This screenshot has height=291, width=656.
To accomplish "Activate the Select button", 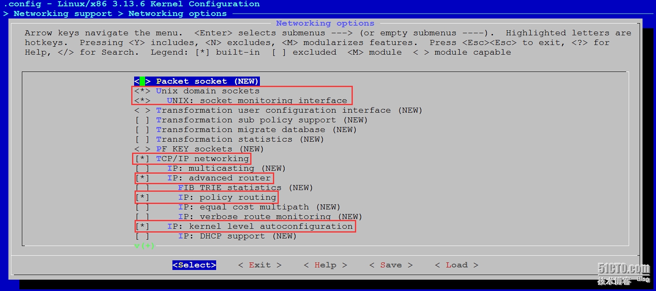I will click(x=194, y=265).
